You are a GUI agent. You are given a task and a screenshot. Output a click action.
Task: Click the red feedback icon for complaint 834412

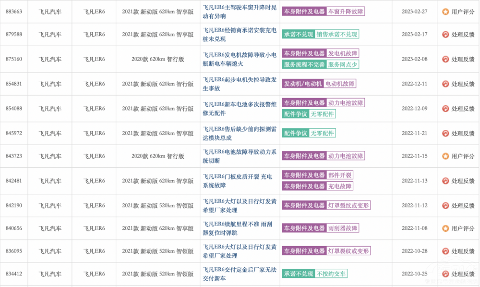coord(445,274)
